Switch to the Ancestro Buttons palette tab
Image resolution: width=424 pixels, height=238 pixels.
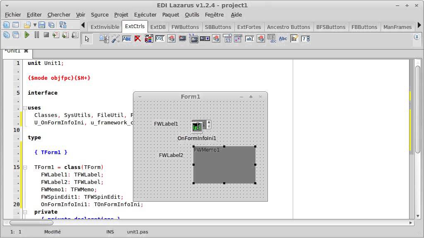point(289,27)
